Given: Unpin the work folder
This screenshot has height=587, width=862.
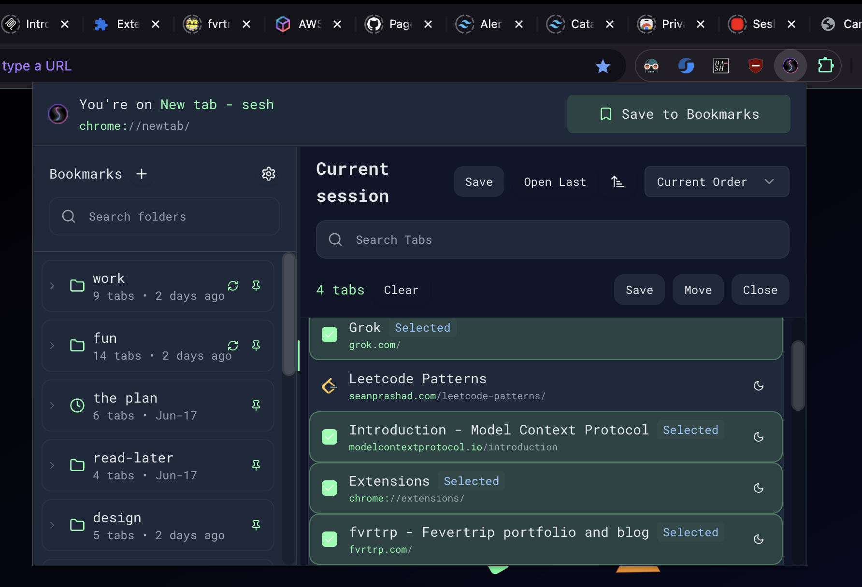Looking at the screenshot, I should (x=256, y=286).
